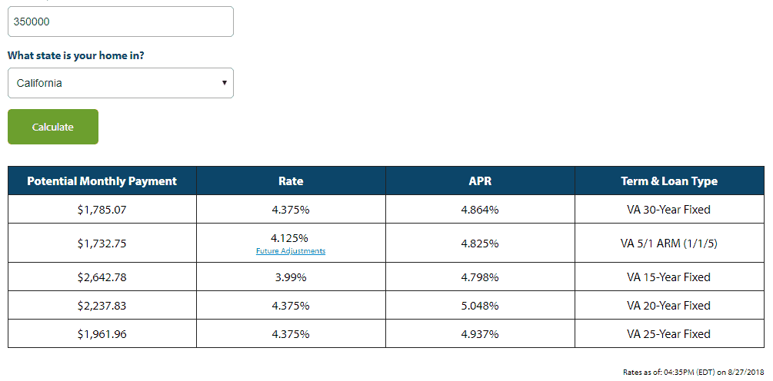The image size is (773, 381).
Task: Select the VA 15-Year Fixed cell
Action: (669, 277)
